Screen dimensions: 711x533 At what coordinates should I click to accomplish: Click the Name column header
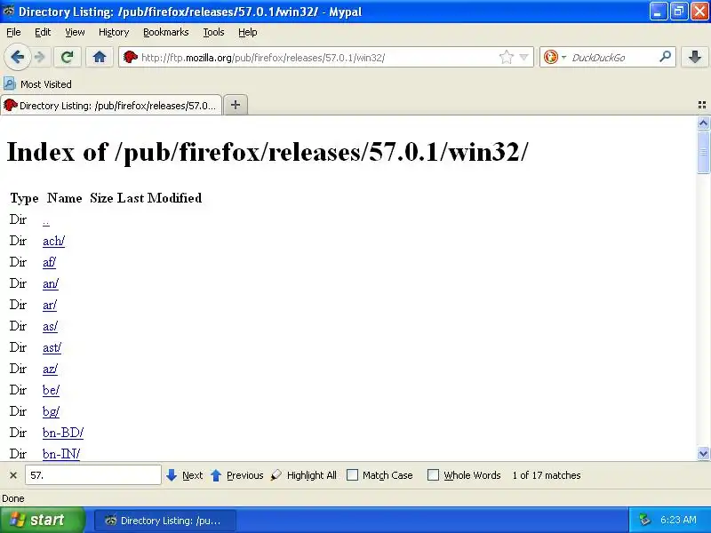click(64, 198)
